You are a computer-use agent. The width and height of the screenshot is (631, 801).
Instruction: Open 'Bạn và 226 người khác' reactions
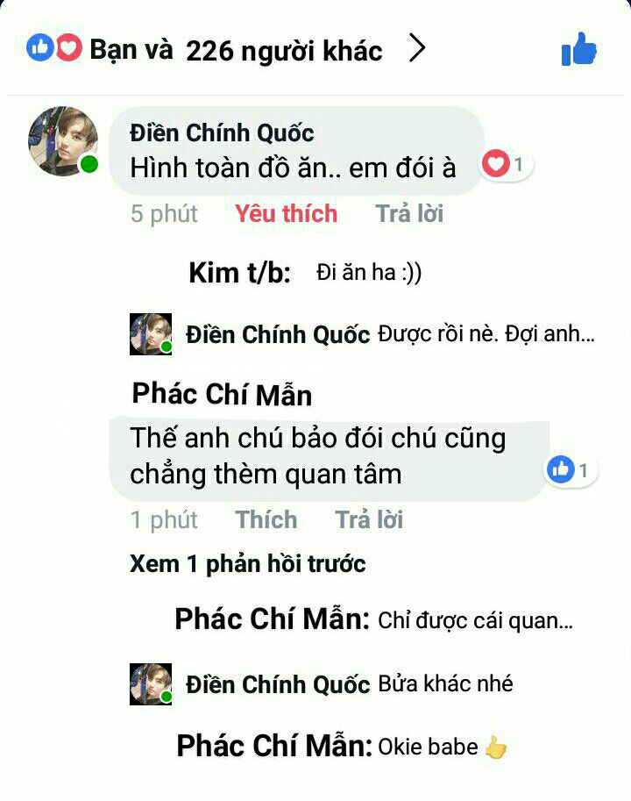click(x=236, y=51)
